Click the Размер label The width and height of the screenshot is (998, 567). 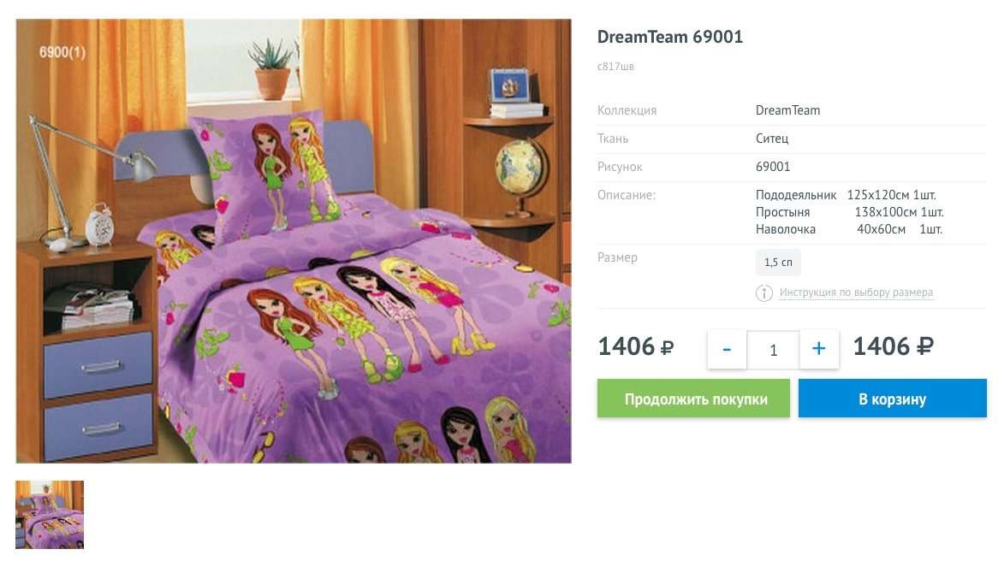click(617, 257)
